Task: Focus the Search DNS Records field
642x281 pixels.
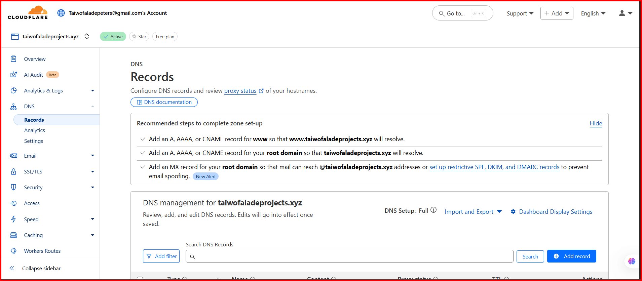Action: click(x=349, y=256)
